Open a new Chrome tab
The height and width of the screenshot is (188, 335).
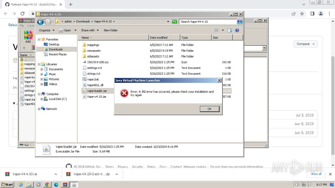click(x=70, y=4)
